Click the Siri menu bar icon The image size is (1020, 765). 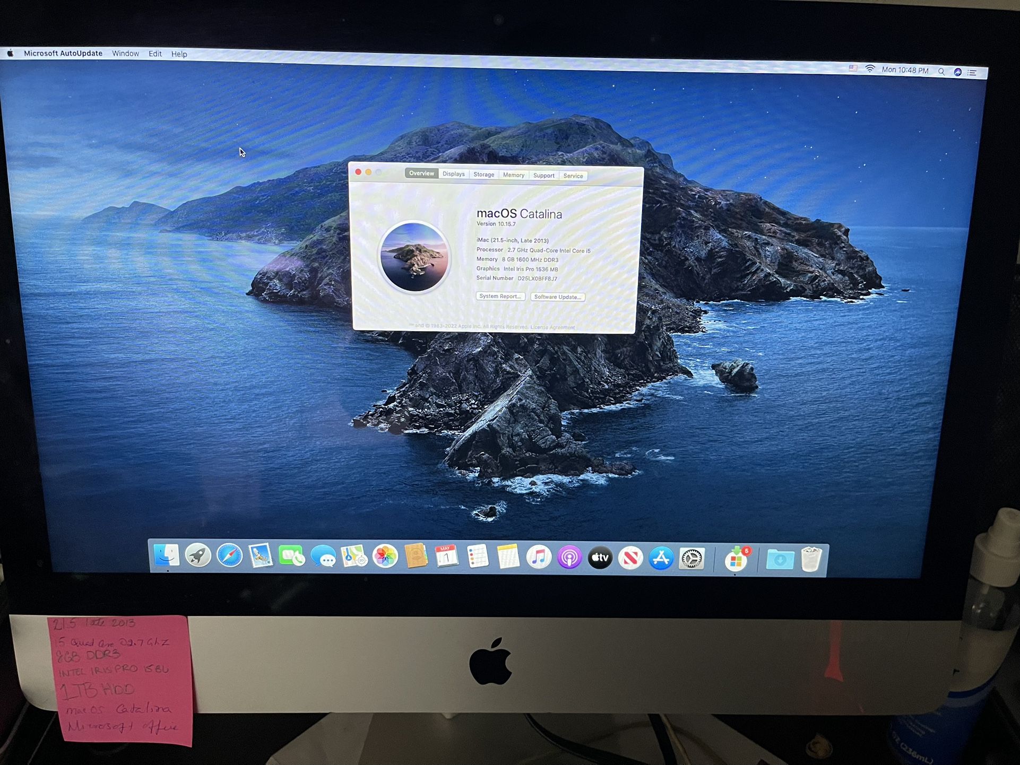(x=957, y=72)
